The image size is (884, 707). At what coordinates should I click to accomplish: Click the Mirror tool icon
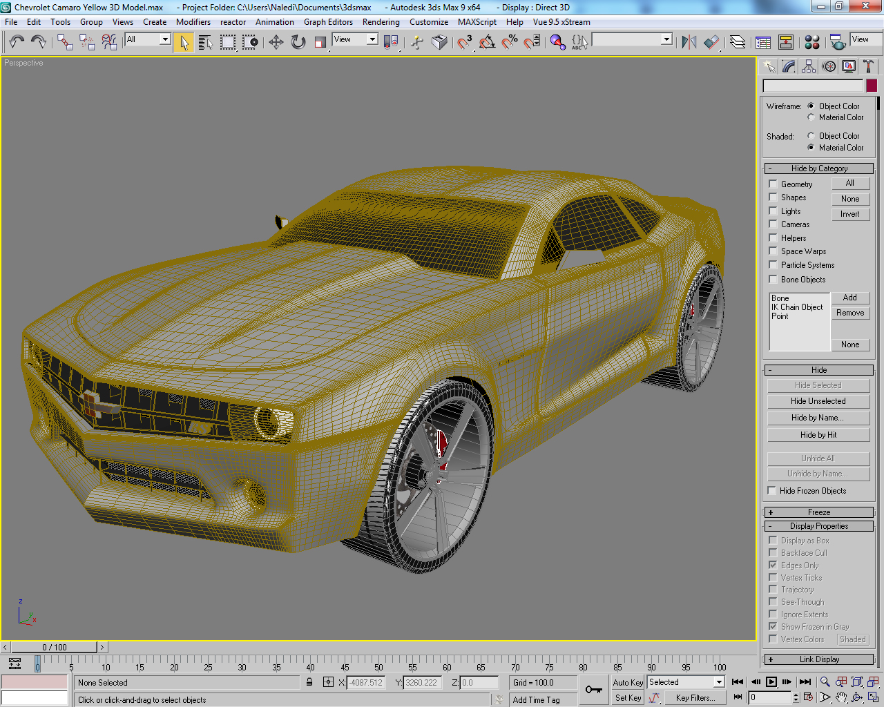click(689, 42)
